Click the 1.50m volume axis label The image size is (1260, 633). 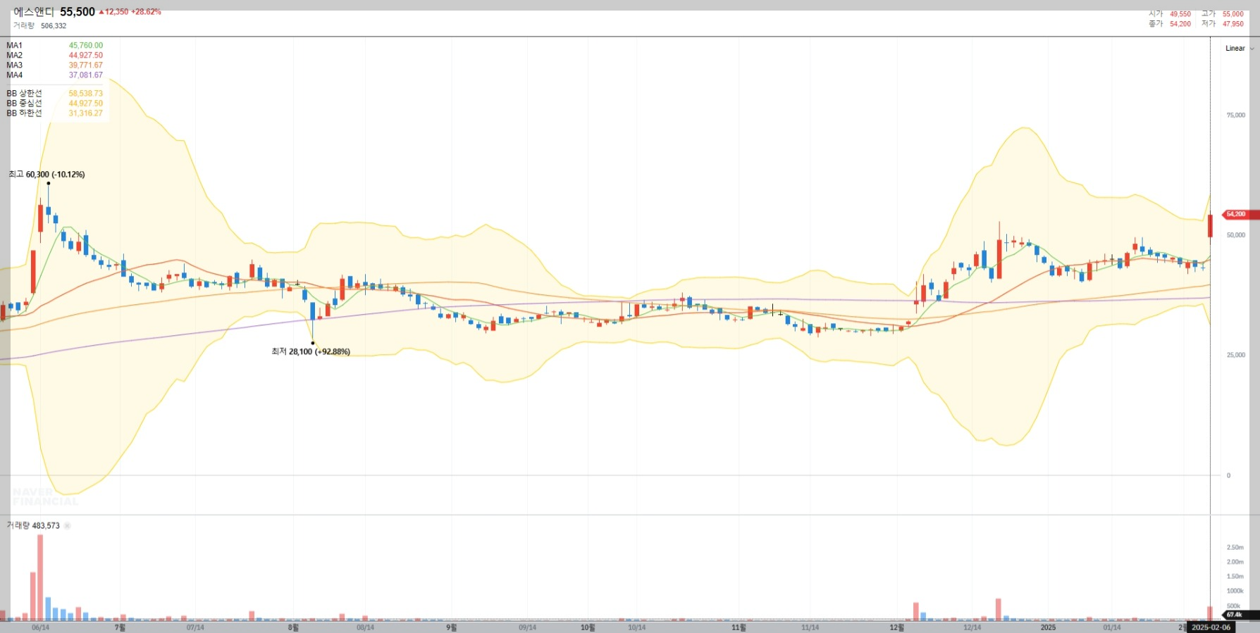click(1235, 577)
